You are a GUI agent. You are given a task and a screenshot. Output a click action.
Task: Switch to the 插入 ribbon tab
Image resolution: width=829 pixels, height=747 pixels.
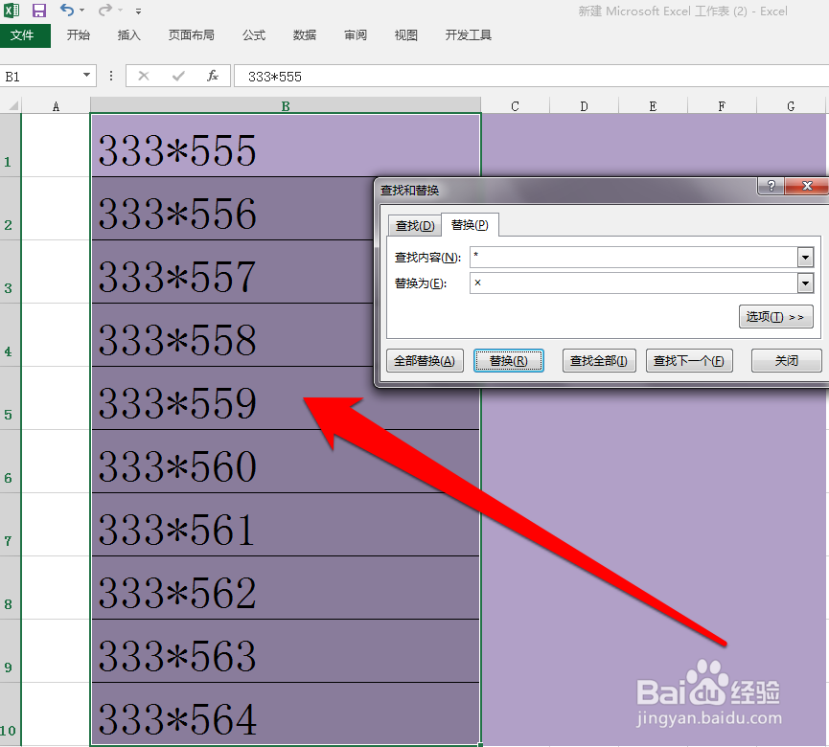pos(129,35)
